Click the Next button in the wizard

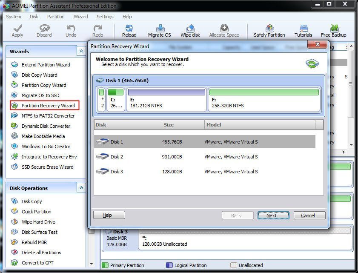(x=273, y=215)
